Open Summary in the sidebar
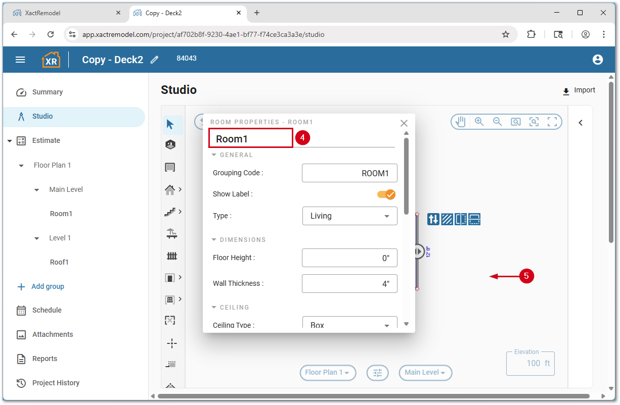Image resolution: width=620 pixels, height=405 pixels. pyautogui.click(x=48, y=92)
